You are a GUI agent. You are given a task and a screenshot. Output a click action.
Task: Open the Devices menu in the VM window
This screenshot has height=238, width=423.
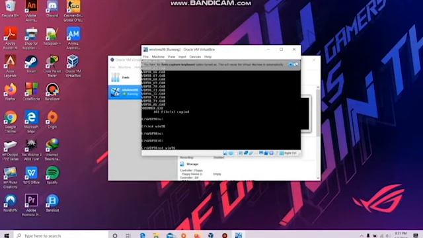(195, 57)
